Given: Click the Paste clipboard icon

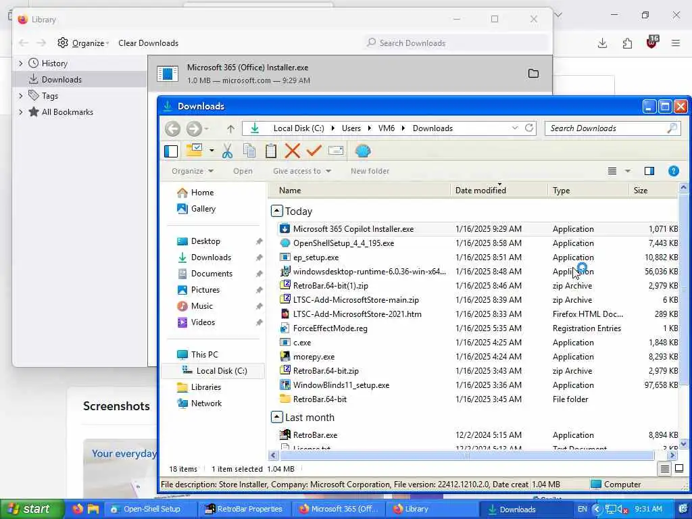Looking at the screenshot, I should (x=271, y=151).
